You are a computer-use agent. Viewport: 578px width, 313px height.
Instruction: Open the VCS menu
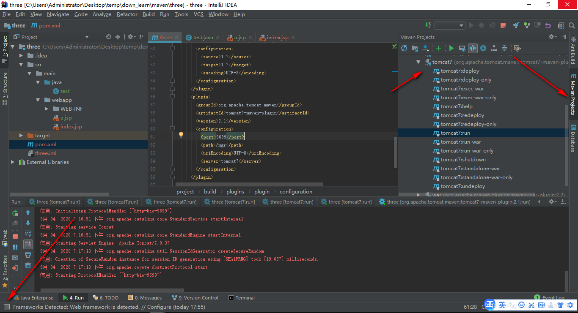pos(198,14)
